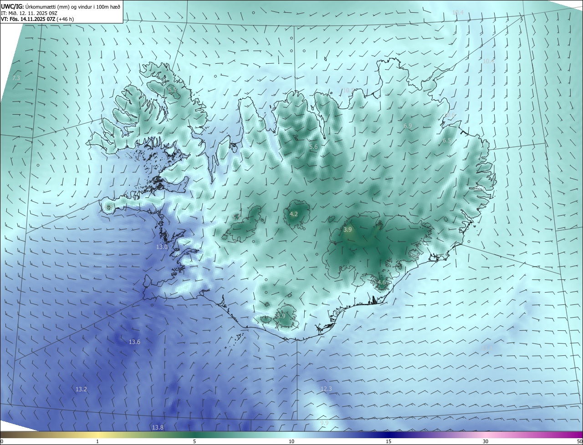Viewport: 583px width, 445px height.
Task: Click the initial time 'IT: Mið. 12. 11. 2025 09Z'
Action: click(x=30, y=13)
